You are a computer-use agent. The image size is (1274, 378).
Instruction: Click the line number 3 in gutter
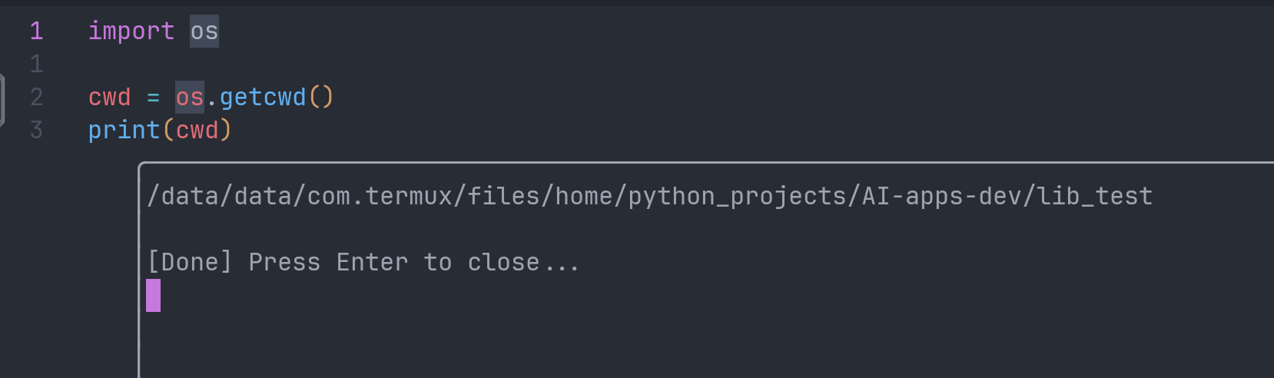pos(36,131)
